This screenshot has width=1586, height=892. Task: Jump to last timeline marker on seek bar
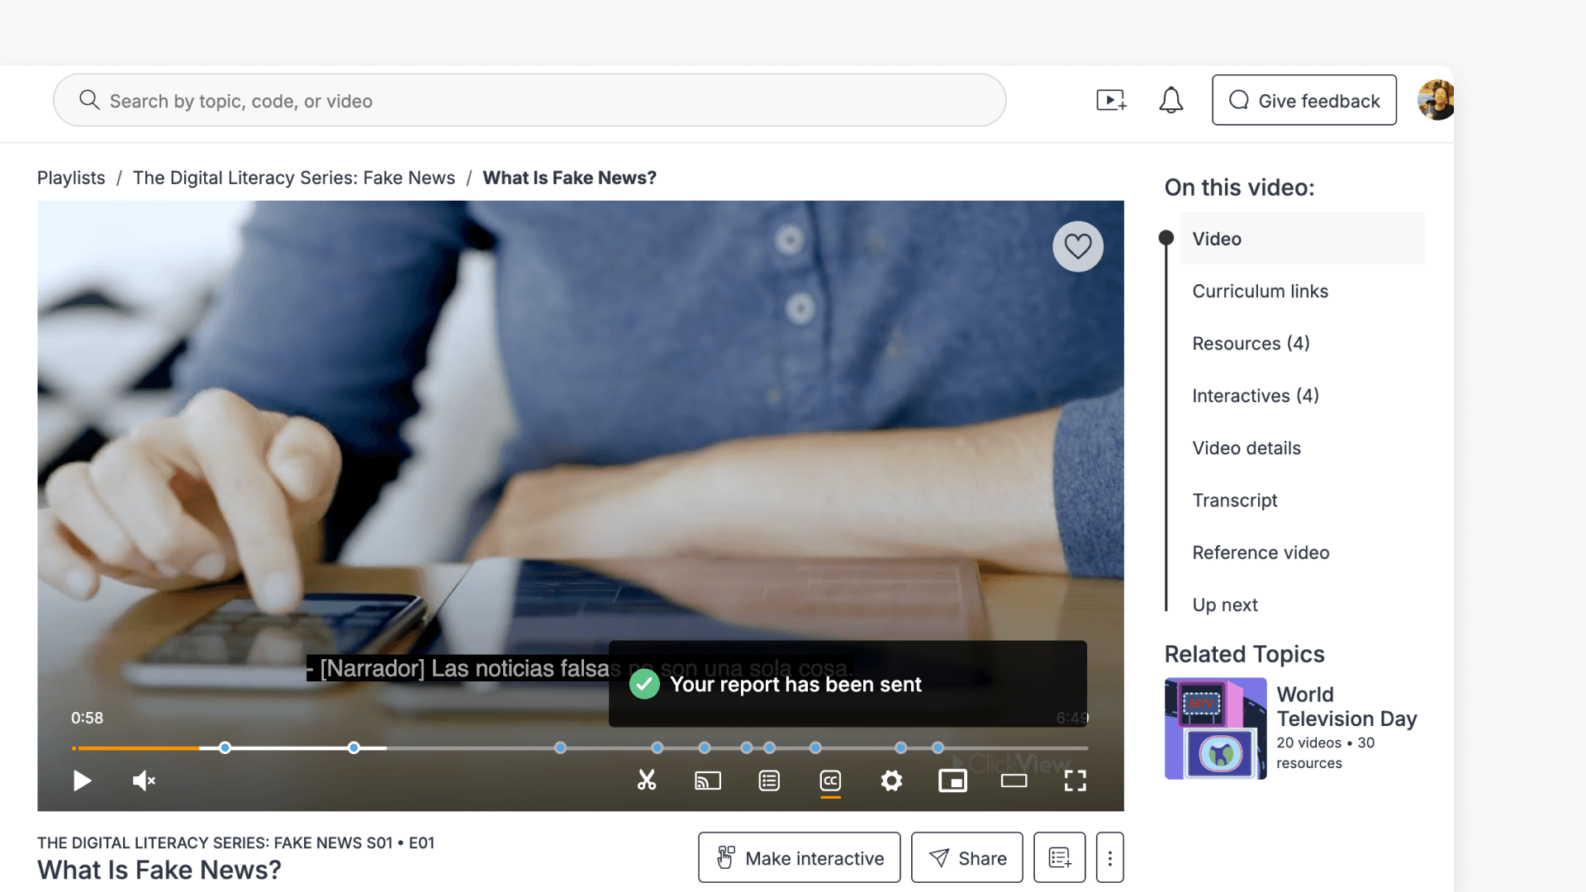pyautogui.click(x=938, y=747)
